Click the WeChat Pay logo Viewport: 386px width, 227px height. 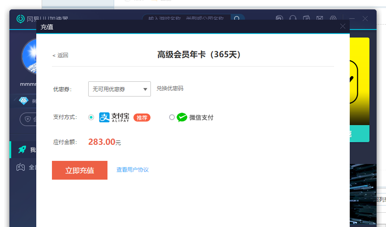coord(182,118)
